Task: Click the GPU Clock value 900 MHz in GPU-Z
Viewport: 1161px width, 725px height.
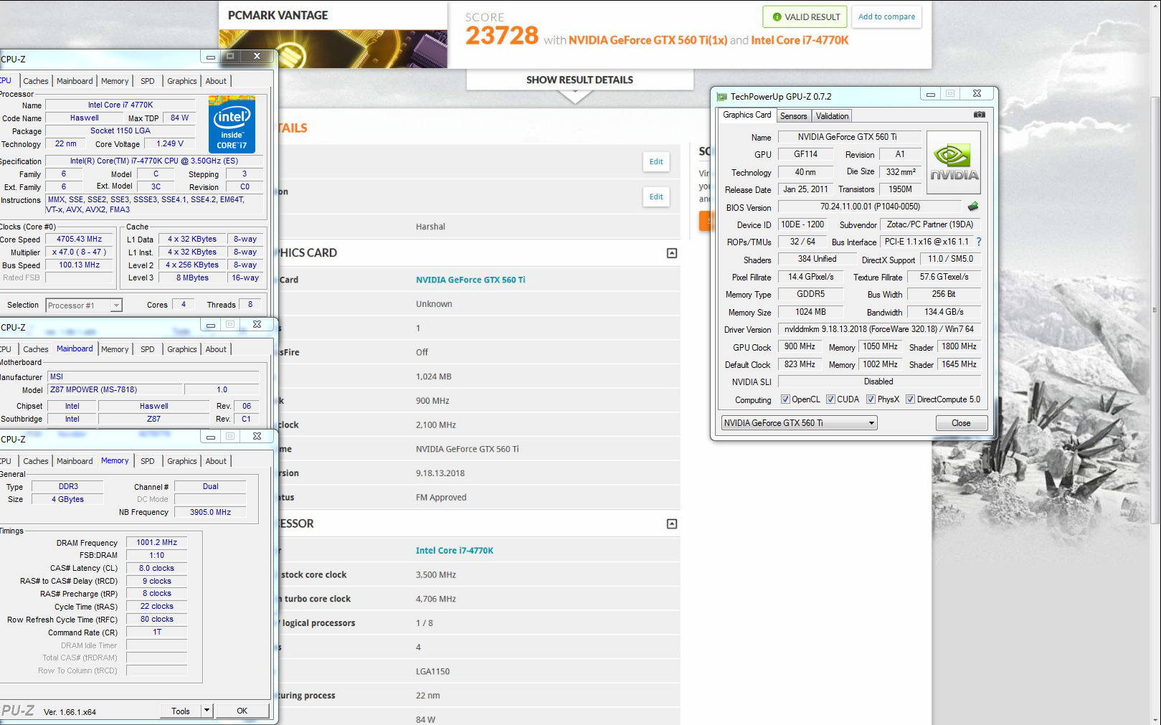Action: (x=800, y=346)
